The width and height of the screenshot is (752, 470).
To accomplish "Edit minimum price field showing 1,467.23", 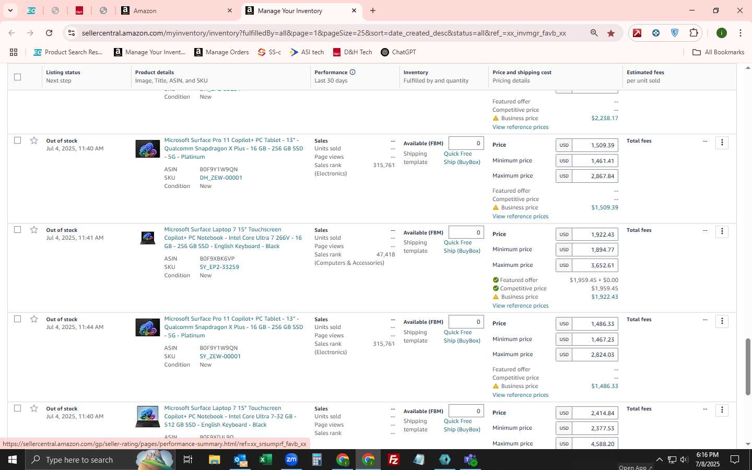I will pos(595,339).
